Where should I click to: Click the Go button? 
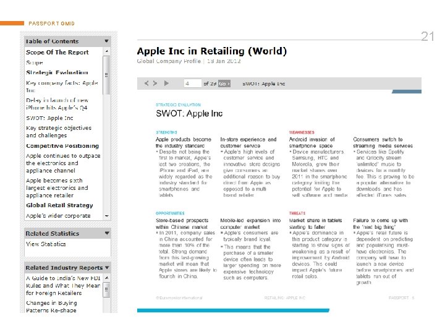click(224, 83)
